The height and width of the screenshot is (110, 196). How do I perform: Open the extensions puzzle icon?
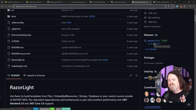pos(185,6)
